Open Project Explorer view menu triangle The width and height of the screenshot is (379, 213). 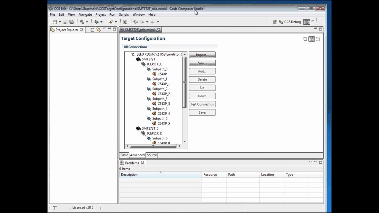[x=104, y=29]
